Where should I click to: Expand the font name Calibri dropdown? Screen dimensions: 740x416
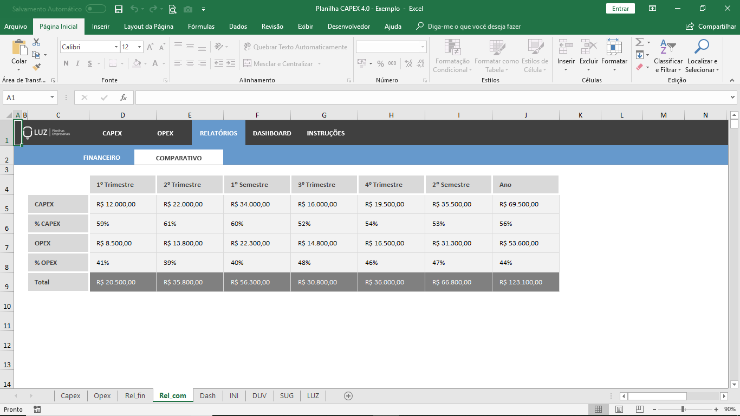click(x=116, y=47)
